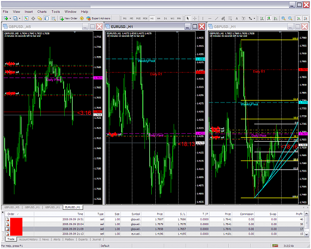Expand the Arrows dropdown arrow
This screenshot has height=249, width=311.
pos(254,18)
